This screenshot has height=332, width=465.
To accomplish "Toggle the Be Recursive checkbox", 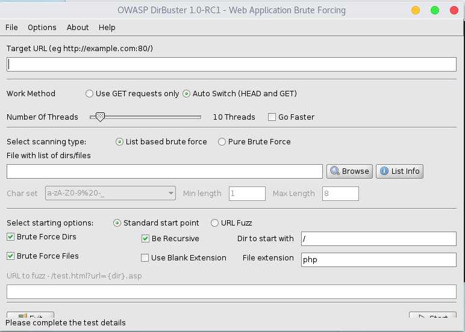I will pyautogui.click(x=145, y=238).
